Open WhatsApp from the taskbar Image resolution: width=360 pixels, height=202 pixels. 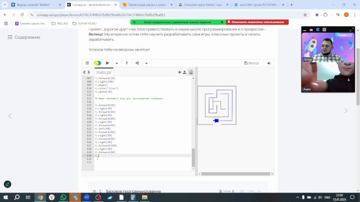tap(64, 197)
